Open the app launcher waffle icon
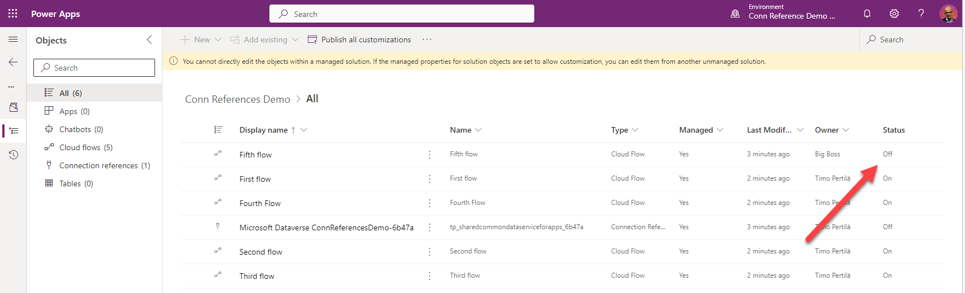This screenshot has height=293, width=965. click(x=12, y=14)
